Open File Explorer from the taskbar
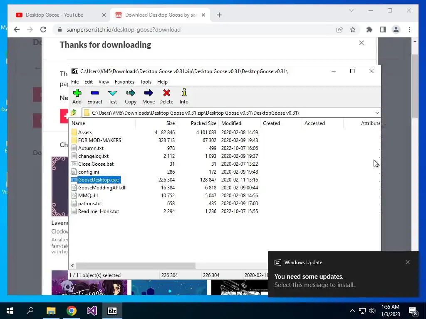Screen dimensions: 426x319 pos(51,311)
